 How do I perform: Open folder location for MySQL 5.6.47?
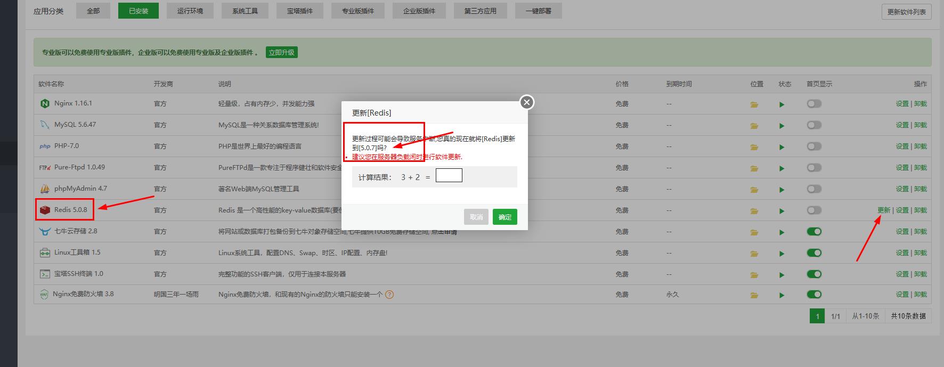coord(754,126)
